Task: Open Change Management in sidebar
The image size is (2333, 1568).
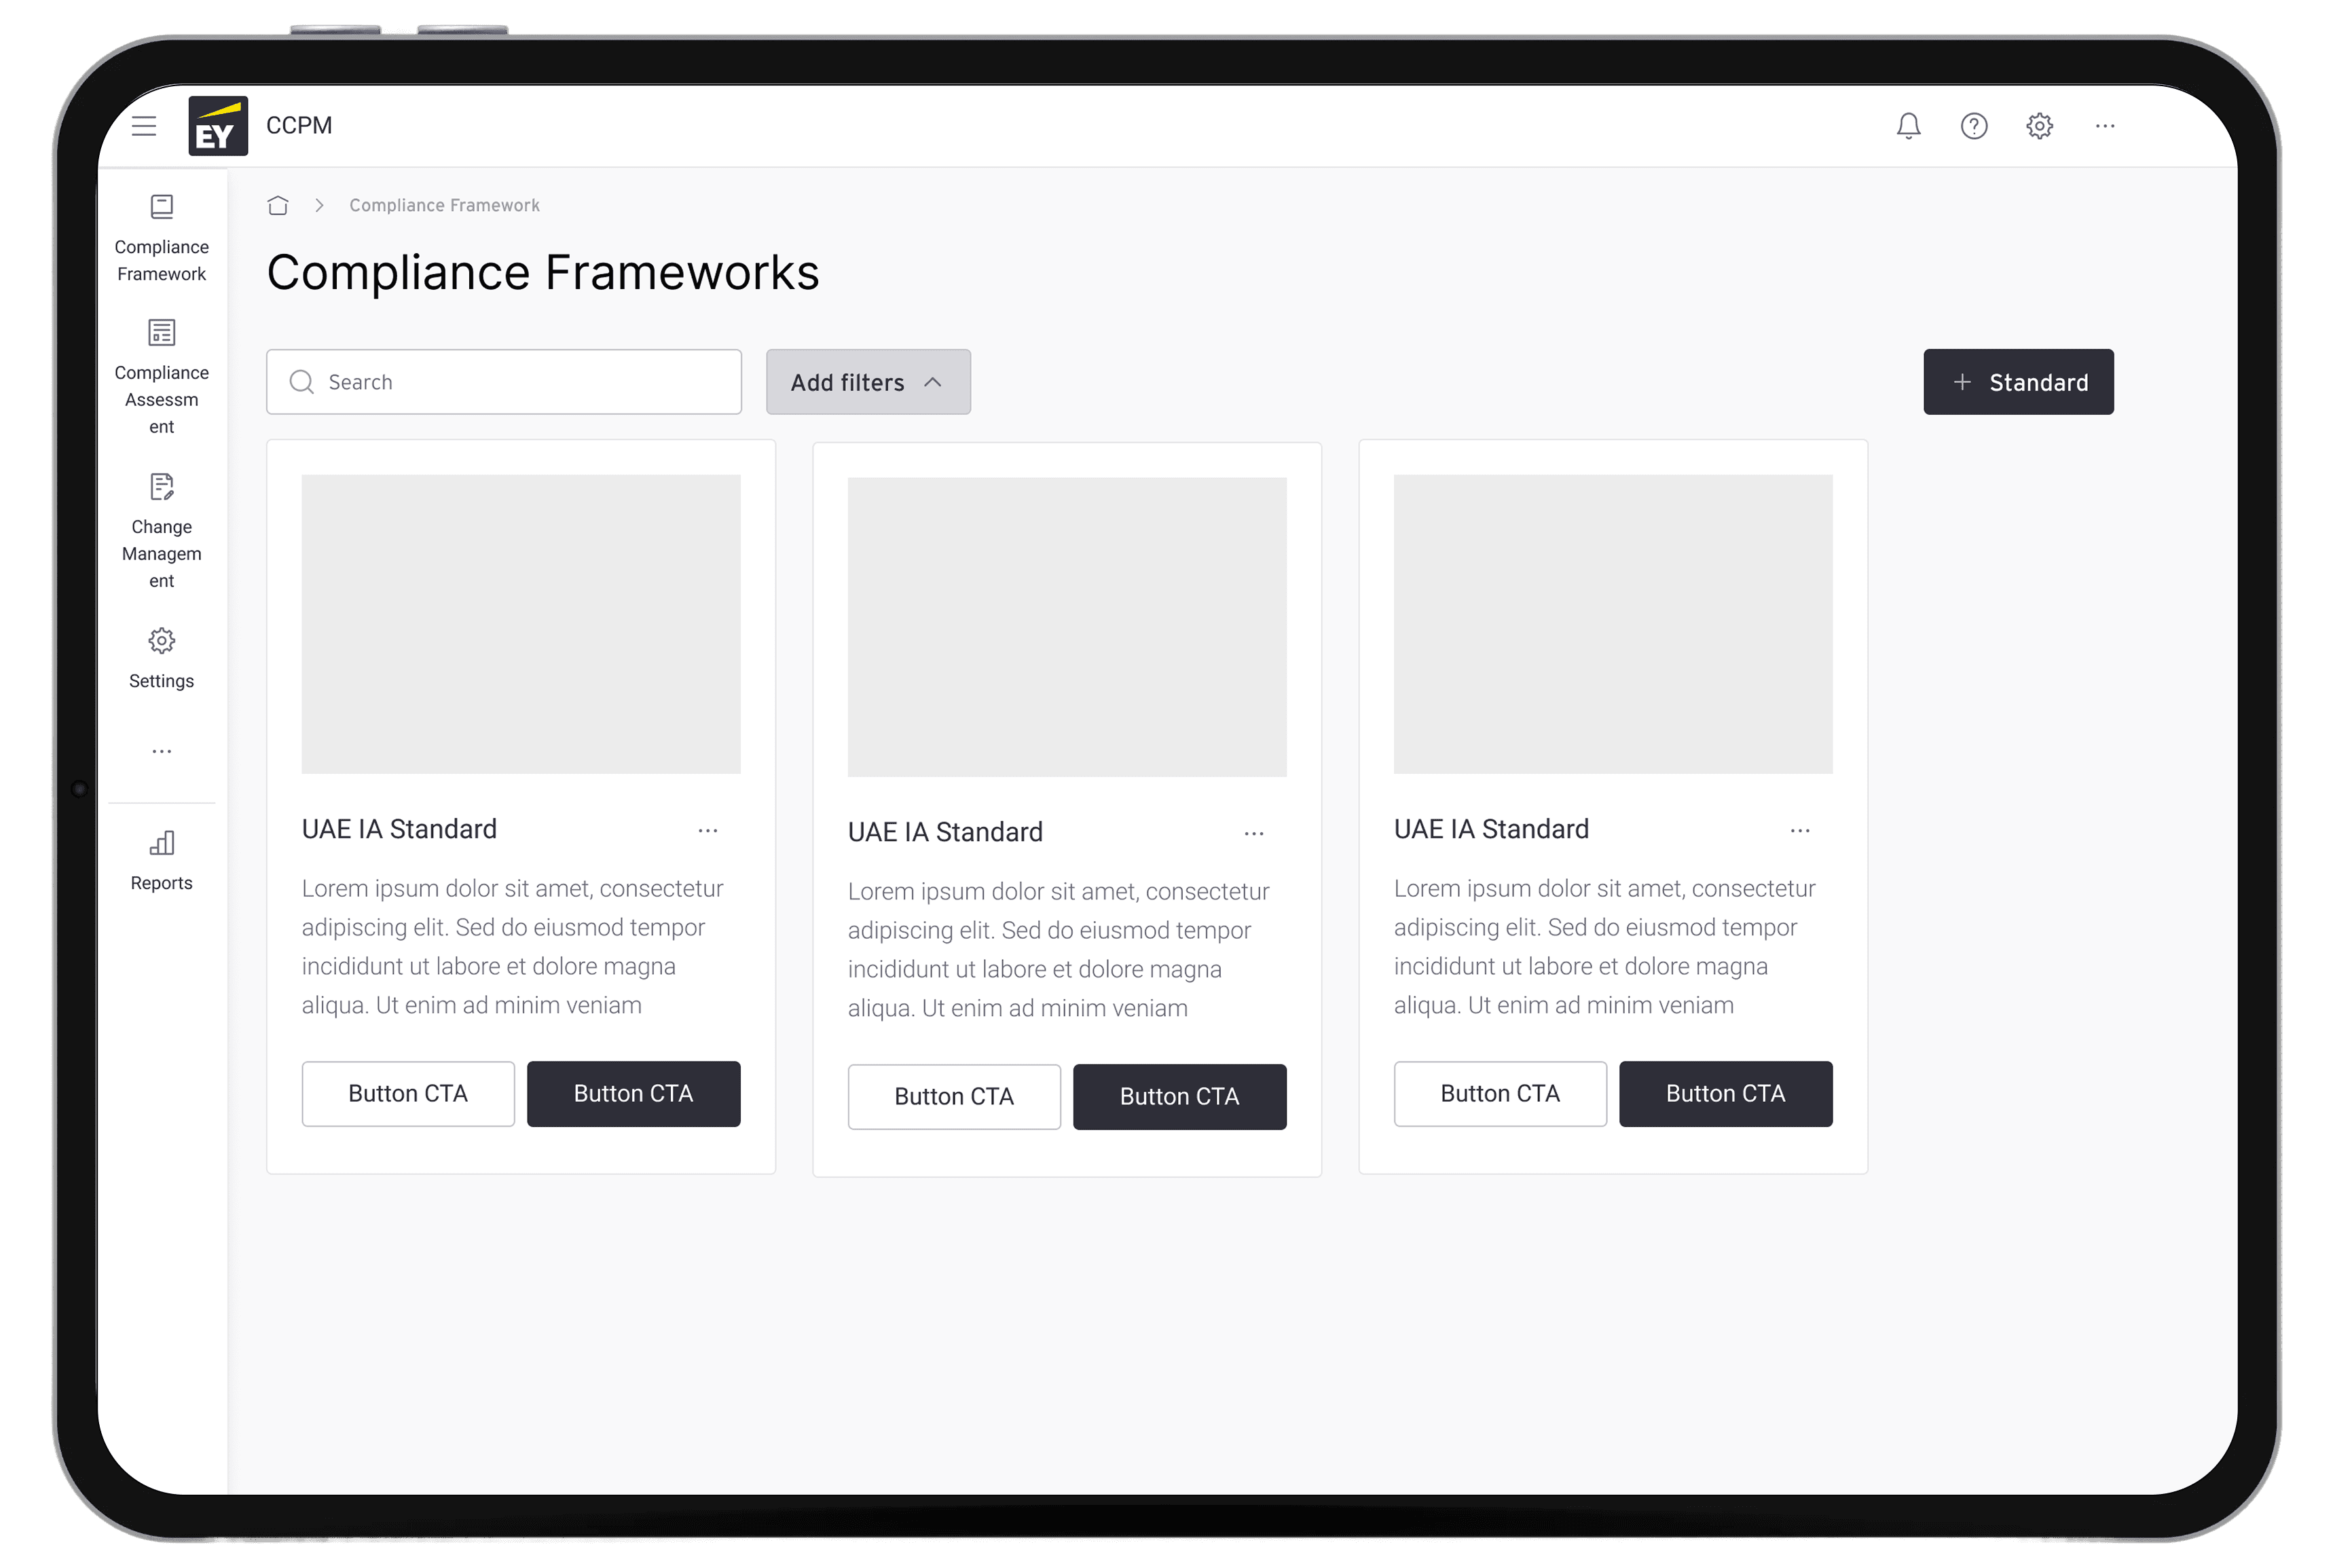Action: coord(162,531)
